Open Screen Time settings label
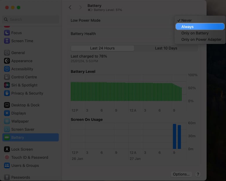Image resolution: width=226 pixels, height=181 pixels. click(22, 41)
